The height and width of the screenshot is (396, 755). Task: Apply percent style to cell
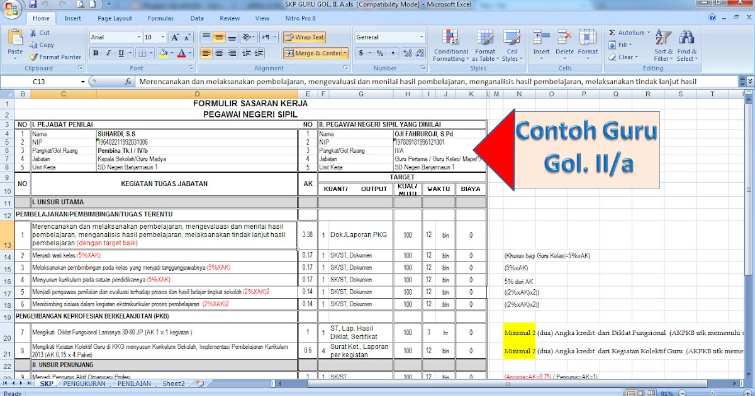[380, 53]
